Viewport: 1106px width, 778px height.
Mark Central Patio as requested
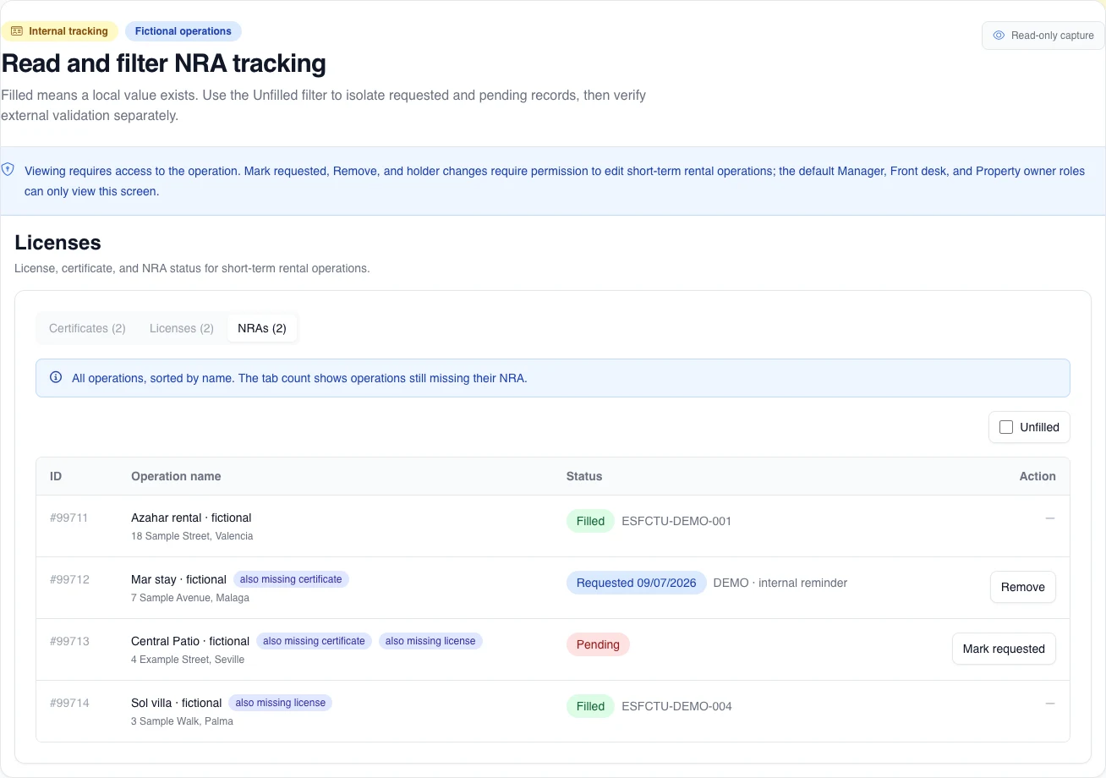(1004, 649)
